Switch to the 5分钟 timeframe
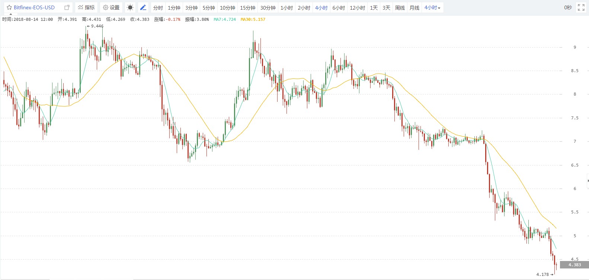Screen dimensions: 589x280 tap(209, 8)
